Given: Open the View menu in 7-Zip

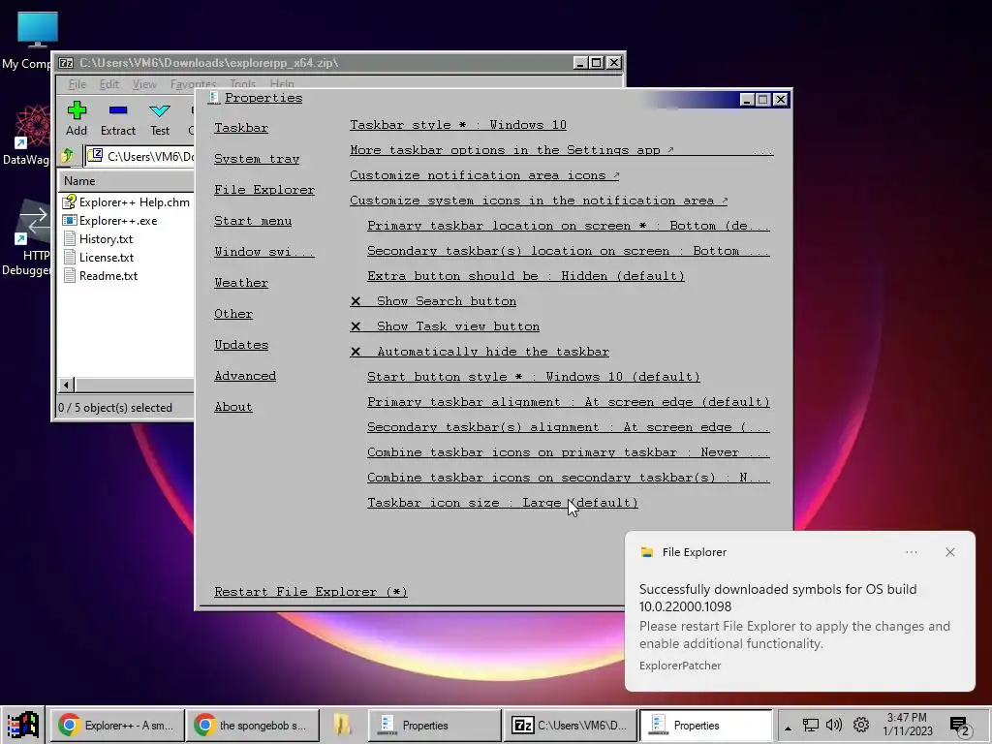Looking at the screenshot, I should click(144, 84).
